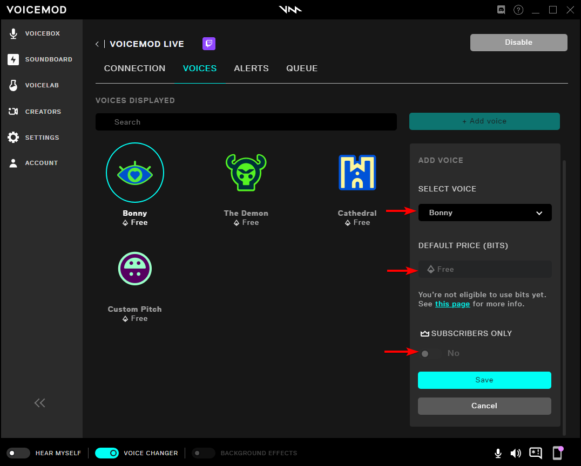Open the notifications phone icon
The image size is (581, 466).
pos(558,453)
